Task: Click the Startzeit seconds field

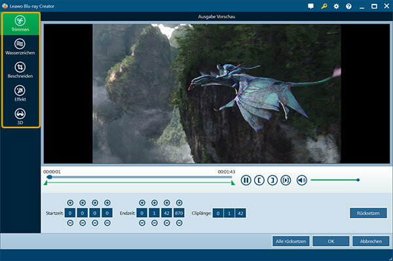Action: 95,213
